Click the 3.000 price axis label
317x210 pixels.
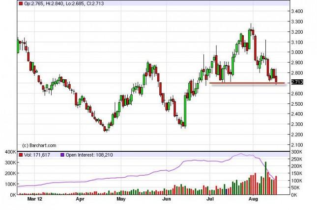point(297,52)
